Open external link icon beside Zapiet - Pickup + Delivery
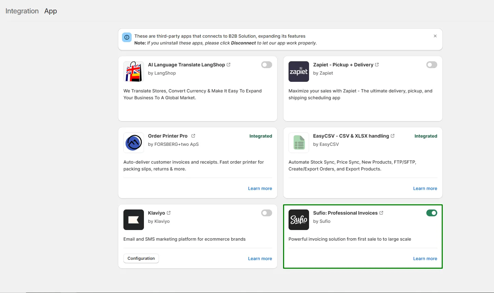The width and height of the screenshot is (494, 293). pyautogui.click(x=377, y=65)
